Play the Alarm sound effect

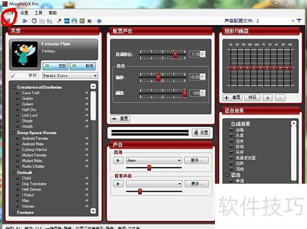[x=119, y=160]
